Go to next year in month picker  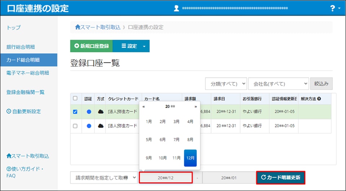click(x=196, y=107)
